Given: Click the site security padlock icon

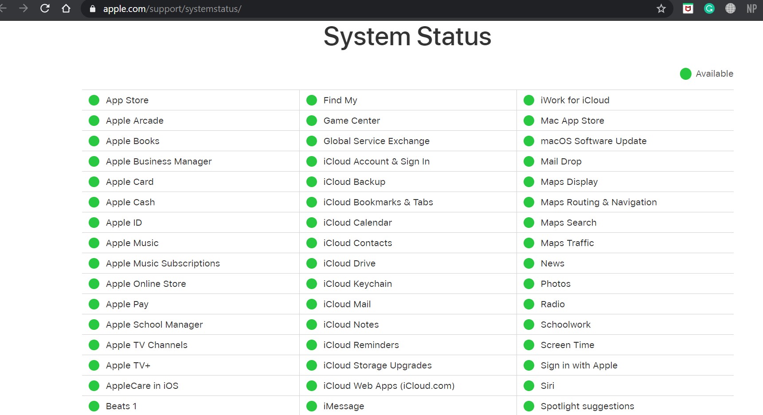Looking at the screenshot, I should click(x=93, y=9).
